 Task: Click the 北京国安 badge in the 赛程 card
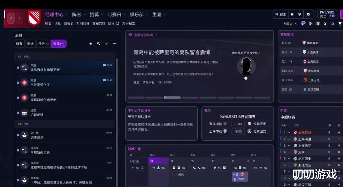click(x=249, y=131)
